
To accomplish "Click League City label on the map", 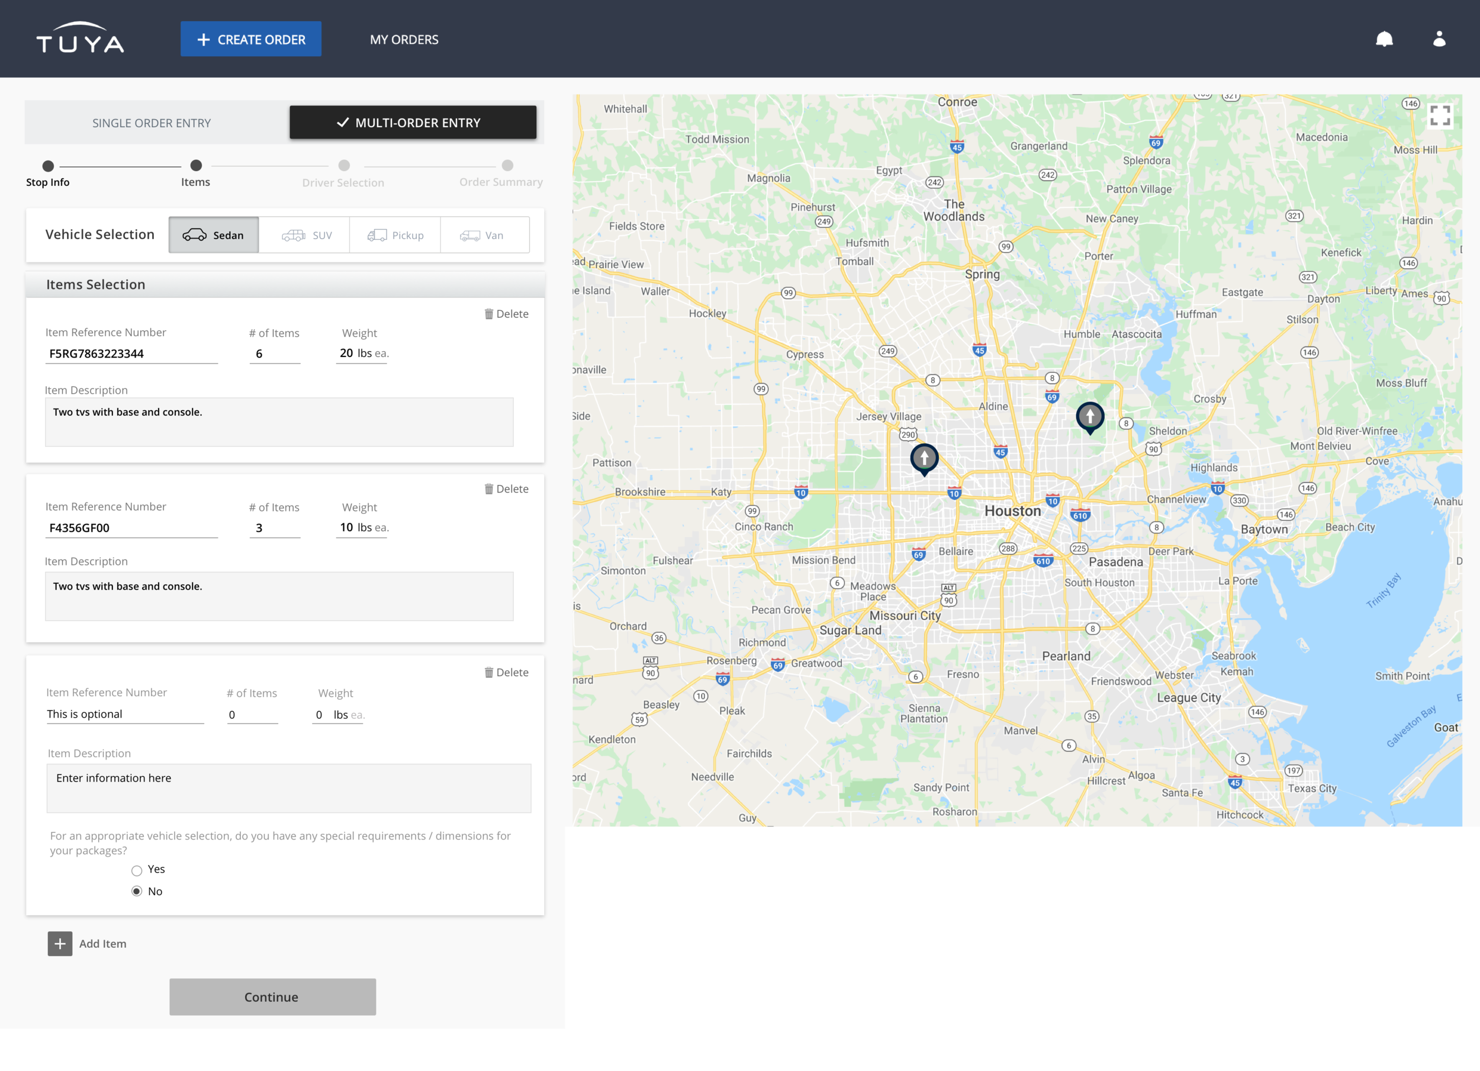I will (1188, 697).
